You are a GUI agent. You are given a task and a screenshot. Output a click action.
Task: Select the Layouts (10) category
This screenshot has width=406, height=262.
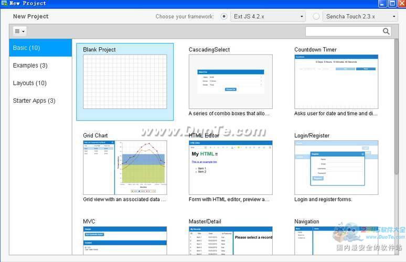tap(40, 83)
